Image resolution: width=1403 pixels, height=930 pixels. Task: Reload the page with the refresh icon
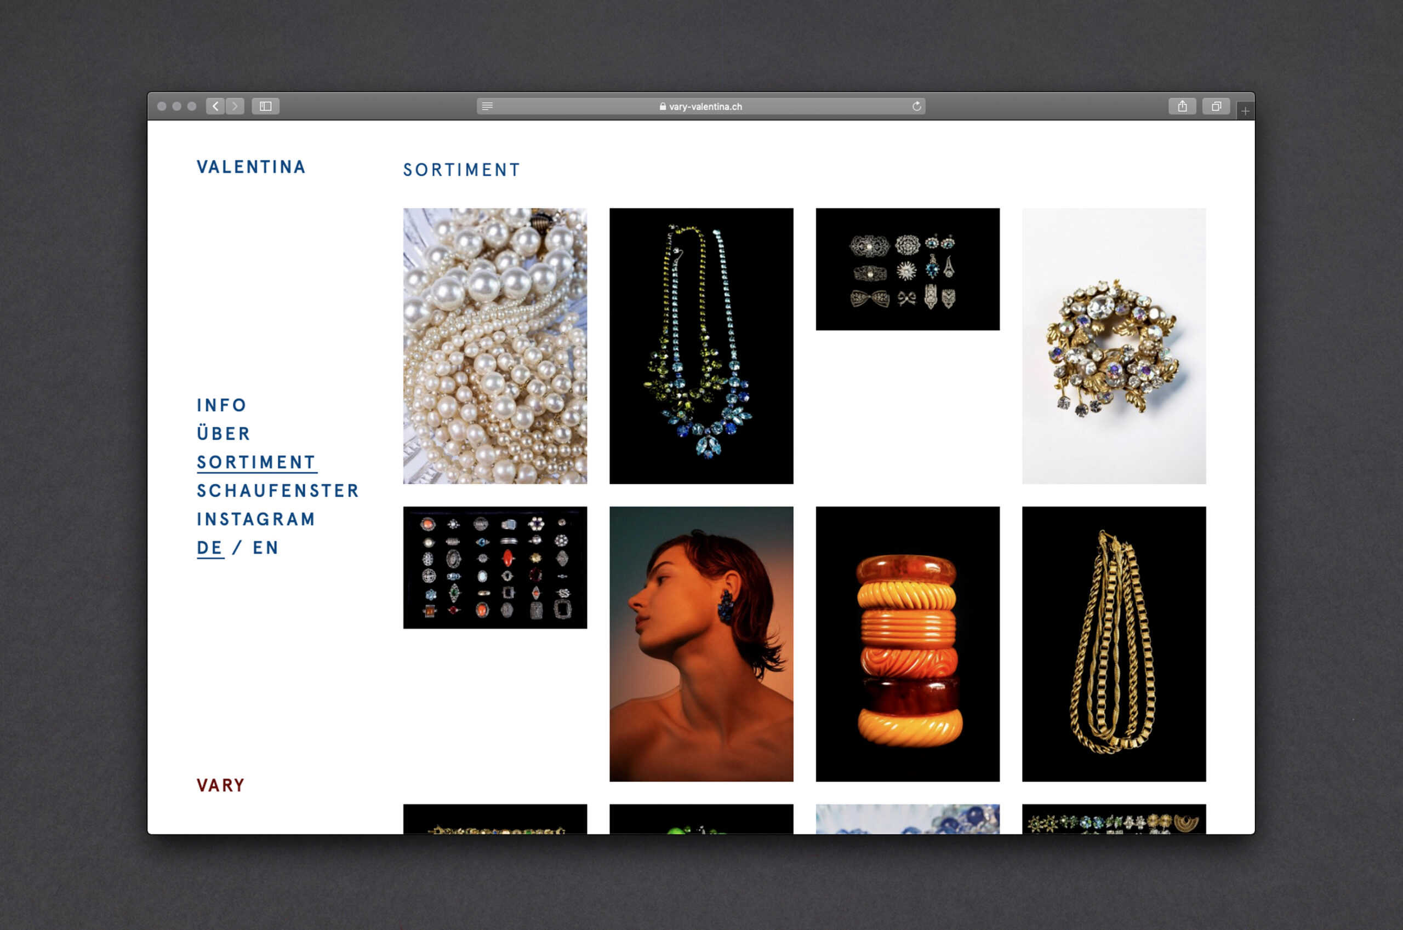(x=916, y=106)
